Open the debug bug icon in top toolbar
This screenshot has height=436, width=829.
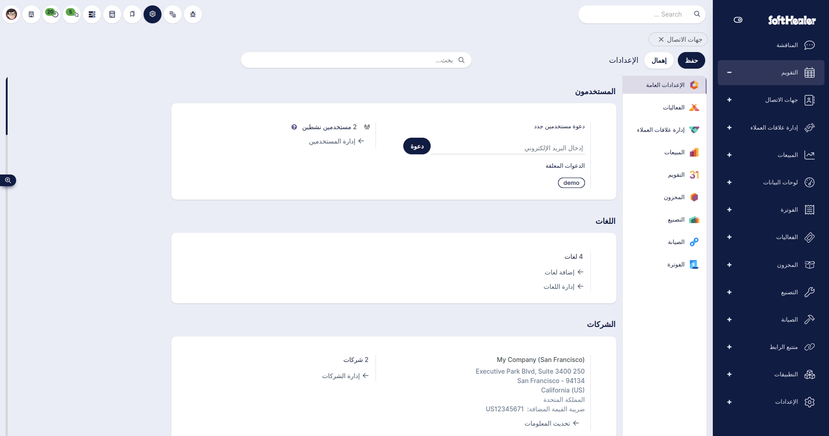tap(193, 14)
